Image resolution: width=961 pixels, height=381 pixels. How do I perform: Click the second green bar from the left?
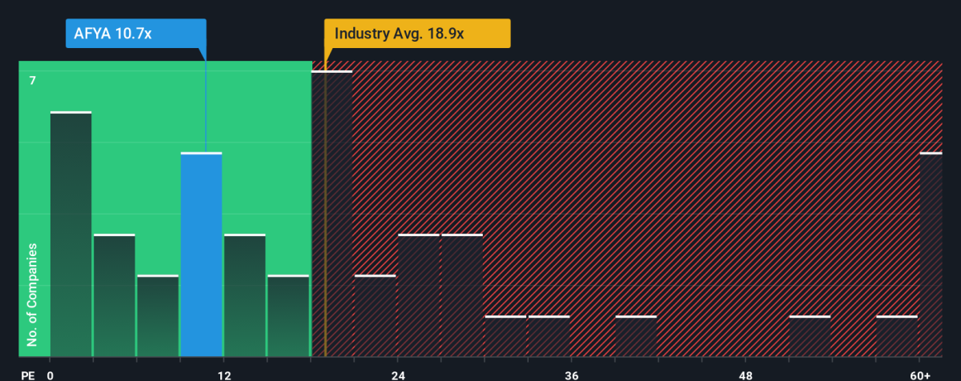[x=114, y=295]
